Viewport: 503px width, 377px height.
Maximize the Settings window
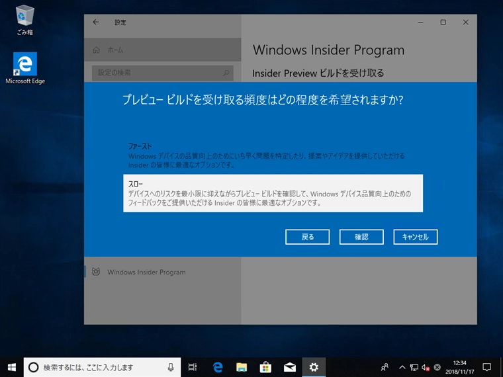[443, 22]
